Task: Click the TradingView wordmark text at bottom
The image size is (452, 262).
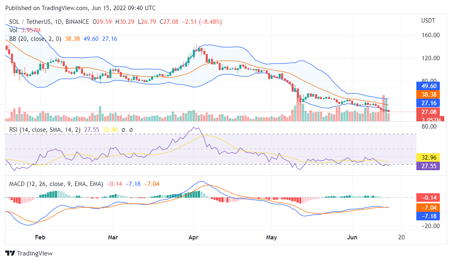Action: pos(34,254)
